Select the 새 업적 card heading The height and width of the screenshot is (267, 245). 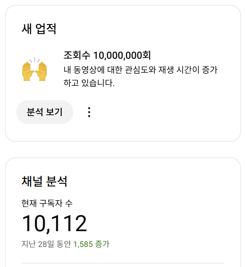(x=39, y=29)
